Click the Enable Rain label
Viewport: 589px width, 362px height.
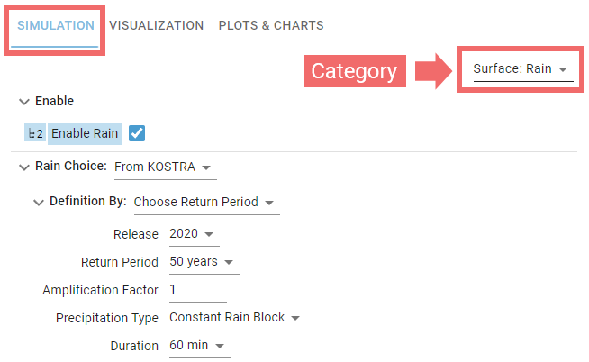85,133
